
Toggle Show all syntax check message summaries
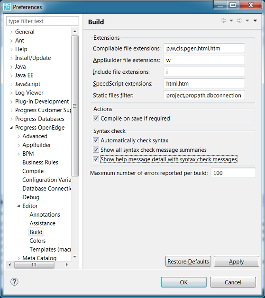(96, 150)
